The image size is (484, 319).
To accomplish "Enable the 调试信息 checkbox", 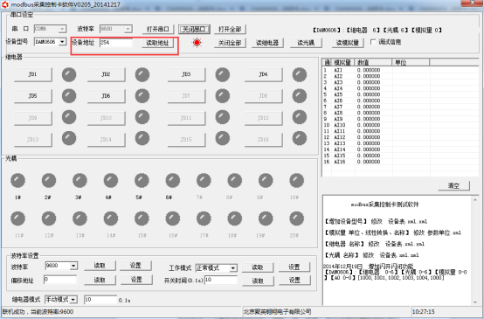I will (x=373, y=42).
